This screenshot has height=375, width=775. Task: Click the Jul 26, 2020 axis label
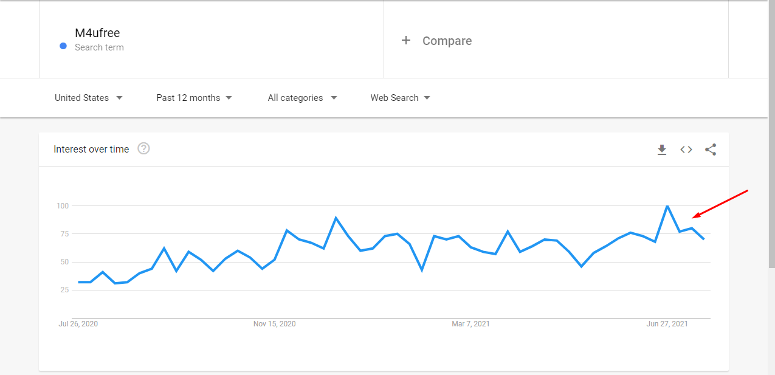pyautogui.click(x=78, y=324)
